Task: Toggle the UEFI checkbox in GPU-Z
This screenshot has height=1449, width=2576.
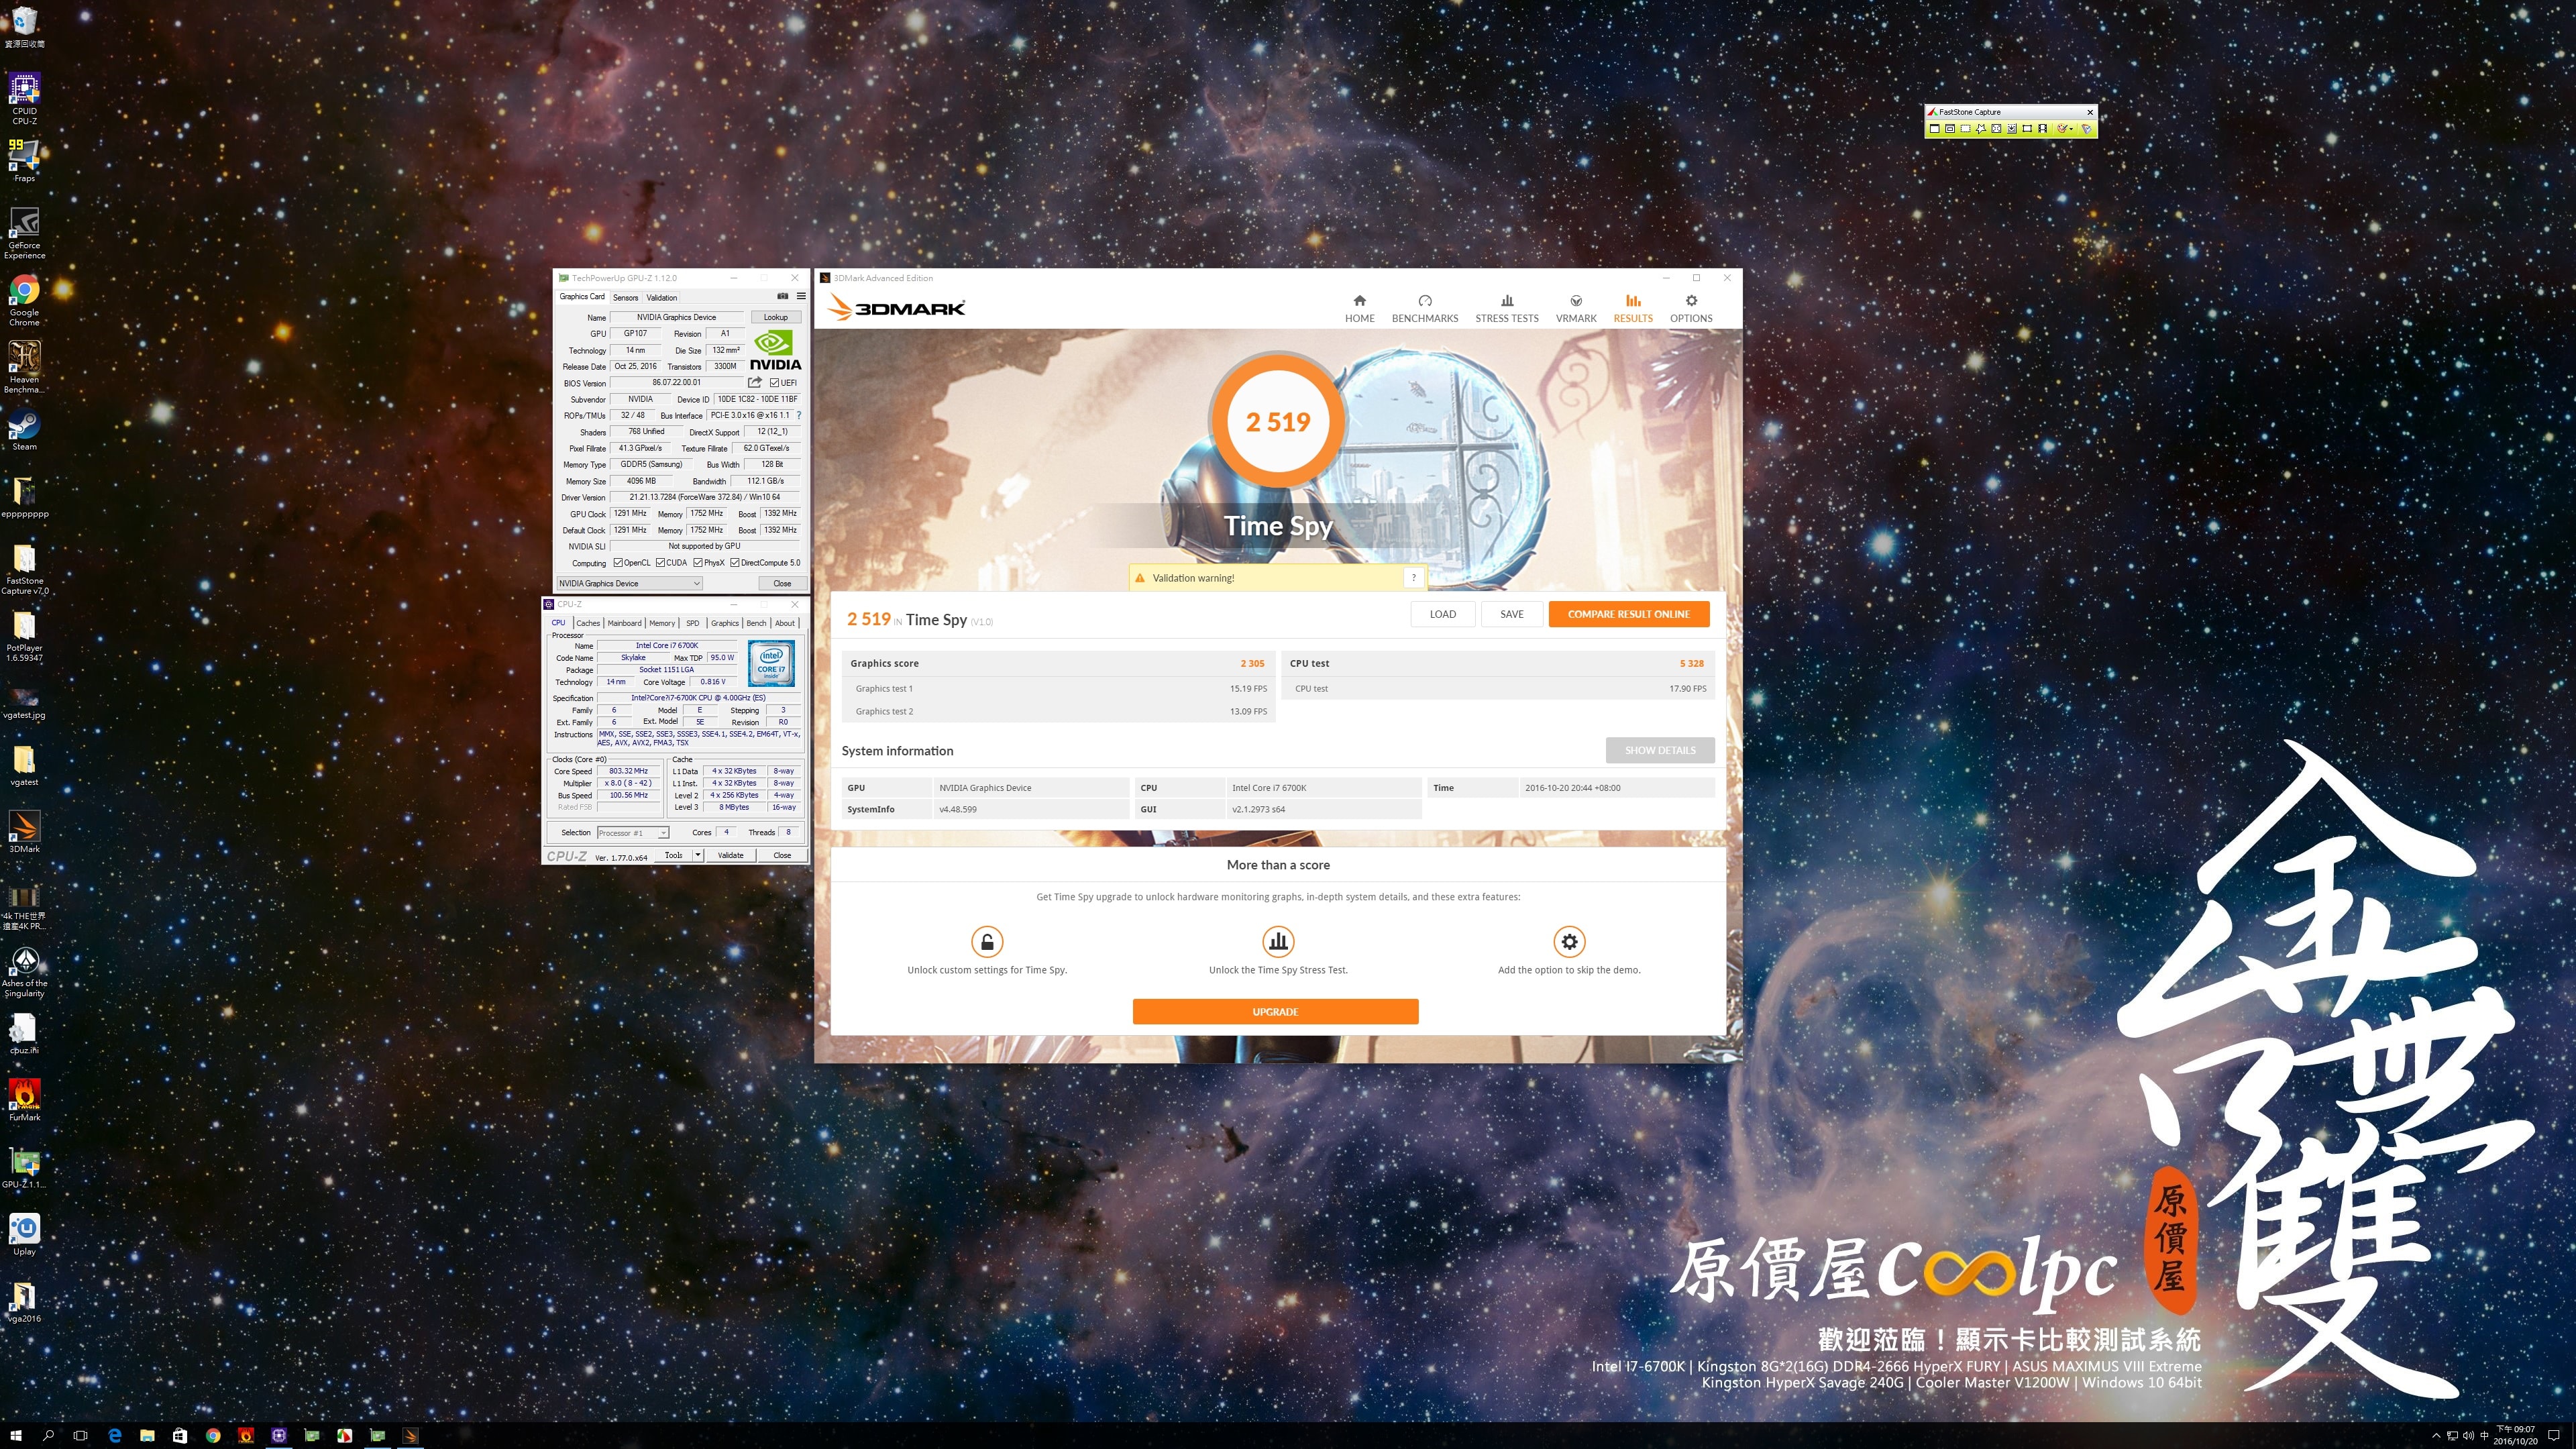Action: (775, 382)
